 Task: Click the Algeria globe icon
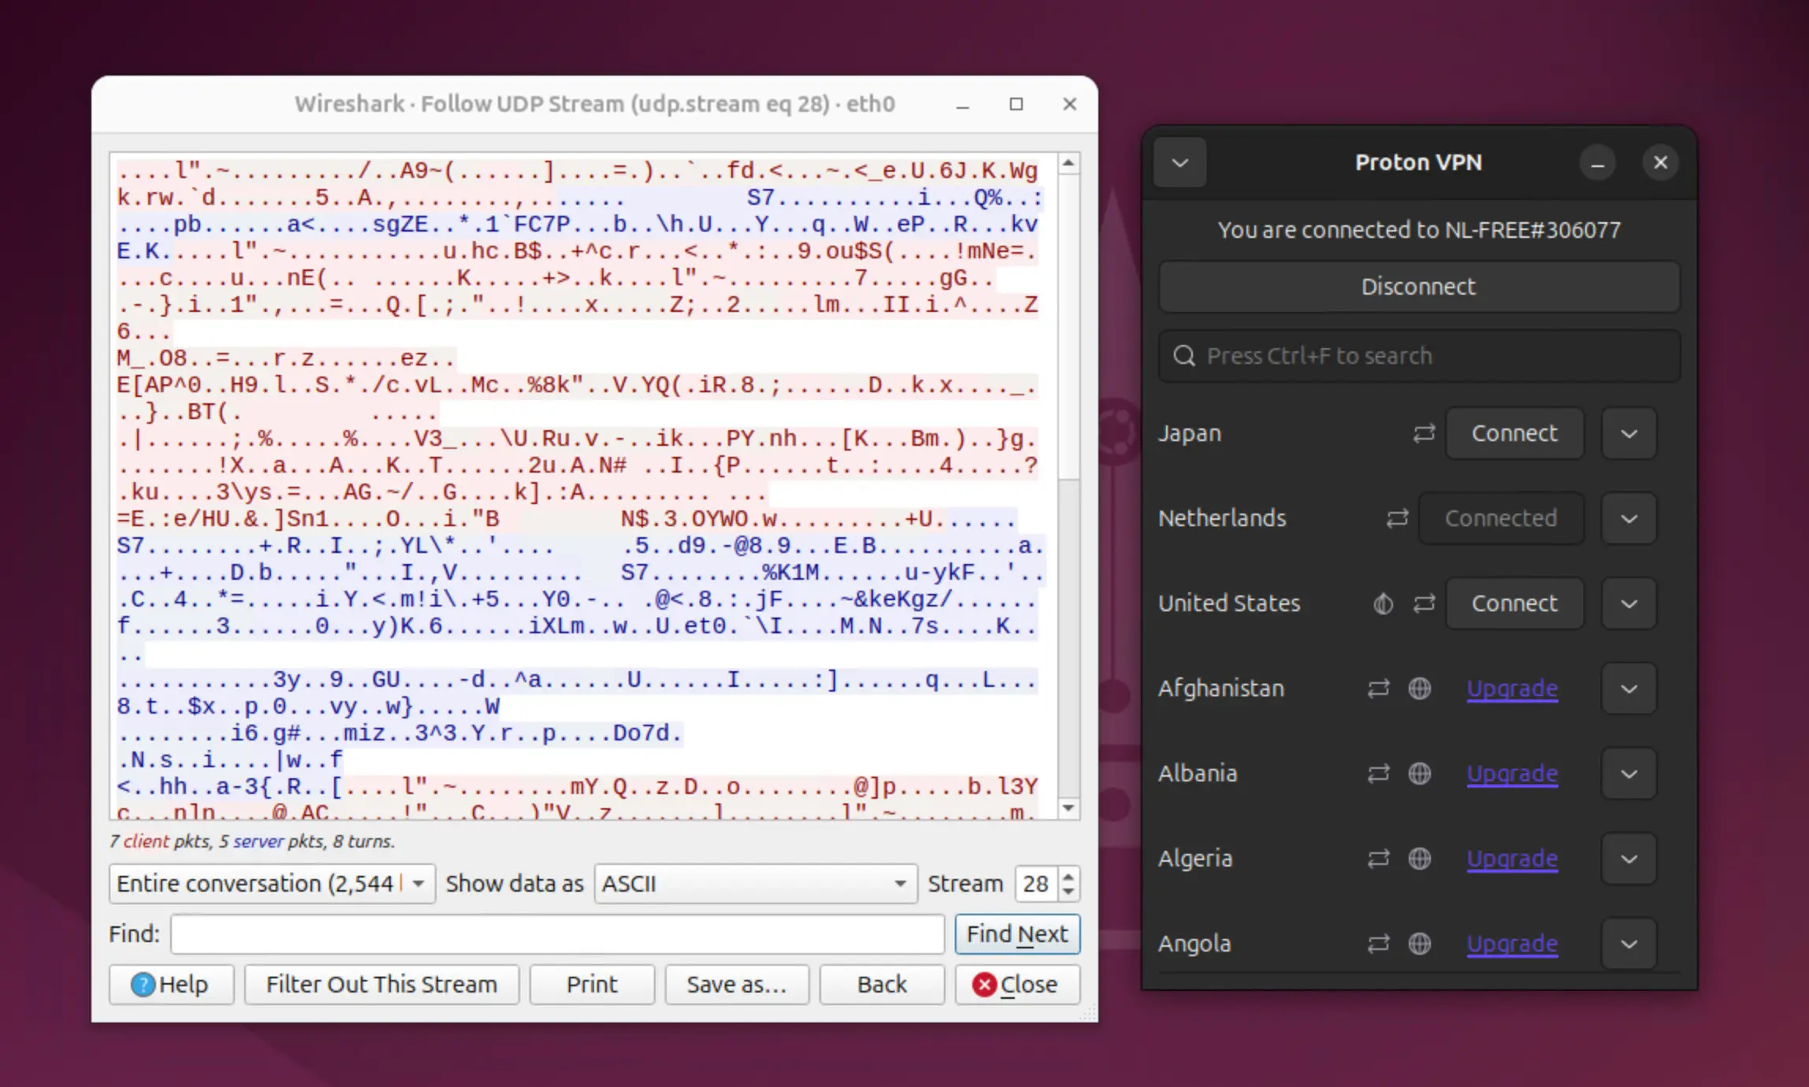pyautogui.click(x=1419, y=857)
